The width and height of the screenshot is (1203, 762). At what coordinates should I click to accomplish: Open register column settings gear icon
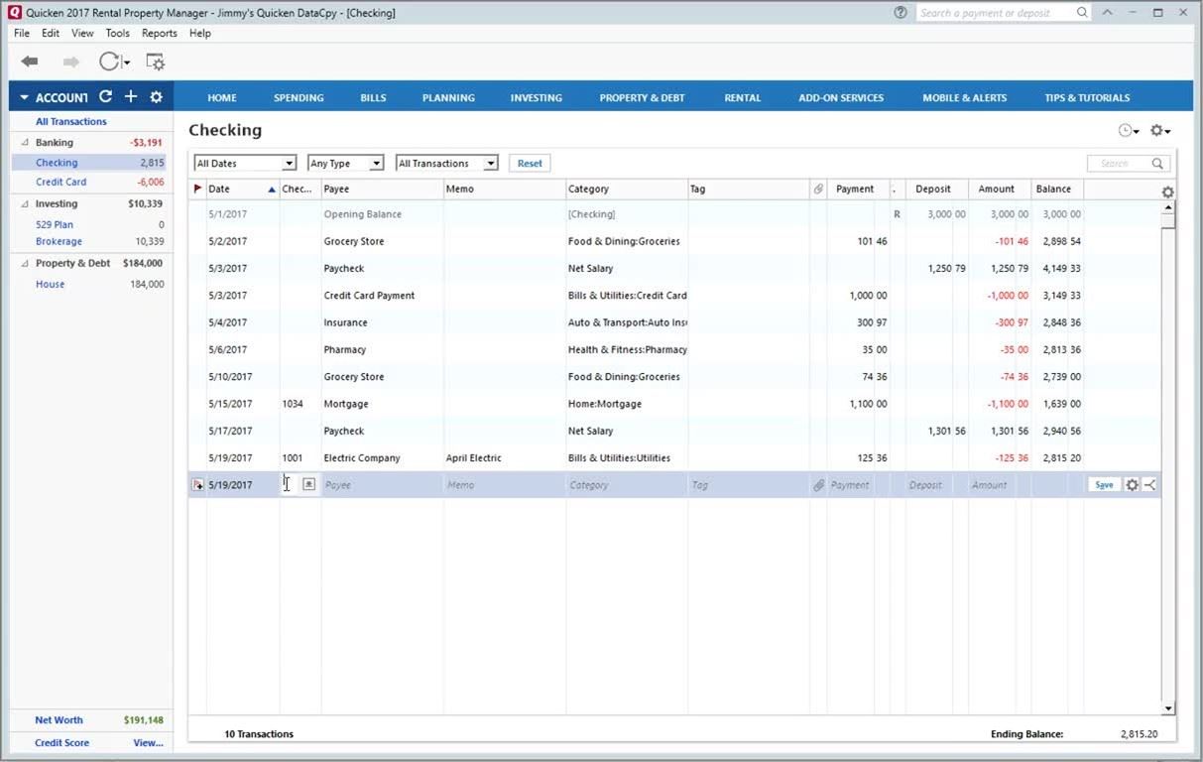pos(1167,192)
